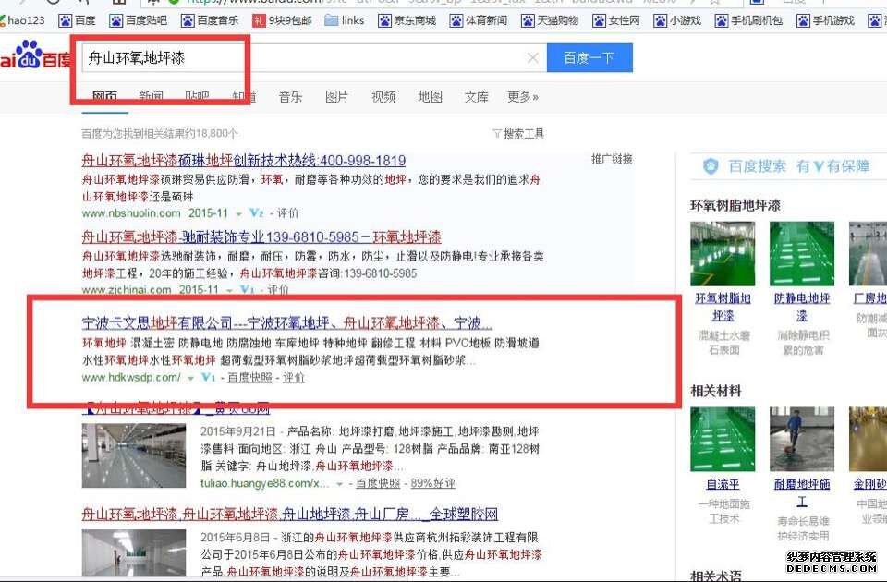Open 评价 link for hdkwsdp.com result

pyautogui.click(x=294, y=377)
